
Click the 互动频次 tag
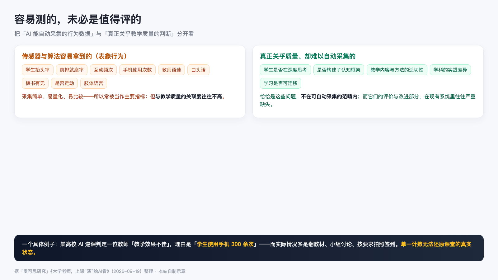coord(103,70)
